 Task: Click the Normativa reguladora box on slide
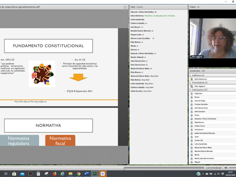click(19, 141)
